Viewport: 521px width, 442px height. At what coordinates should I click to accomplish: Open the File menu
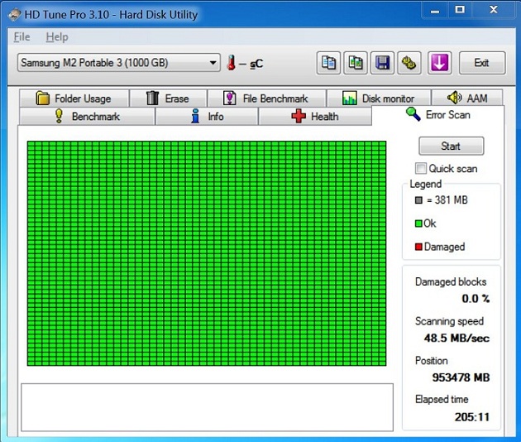tap(22, 37)
